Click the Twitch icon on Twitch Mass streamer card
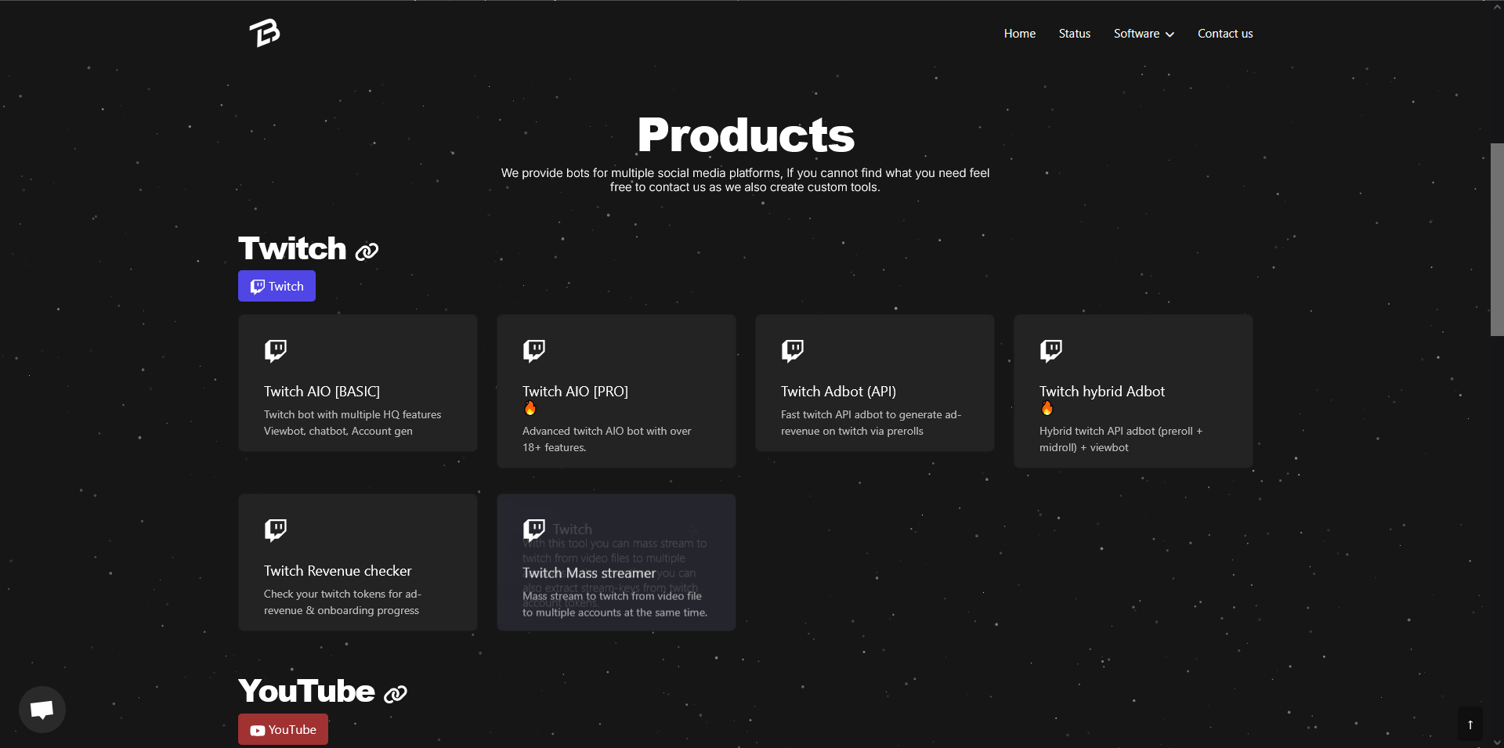1504x748 pixels. click(x=533, y=529)
